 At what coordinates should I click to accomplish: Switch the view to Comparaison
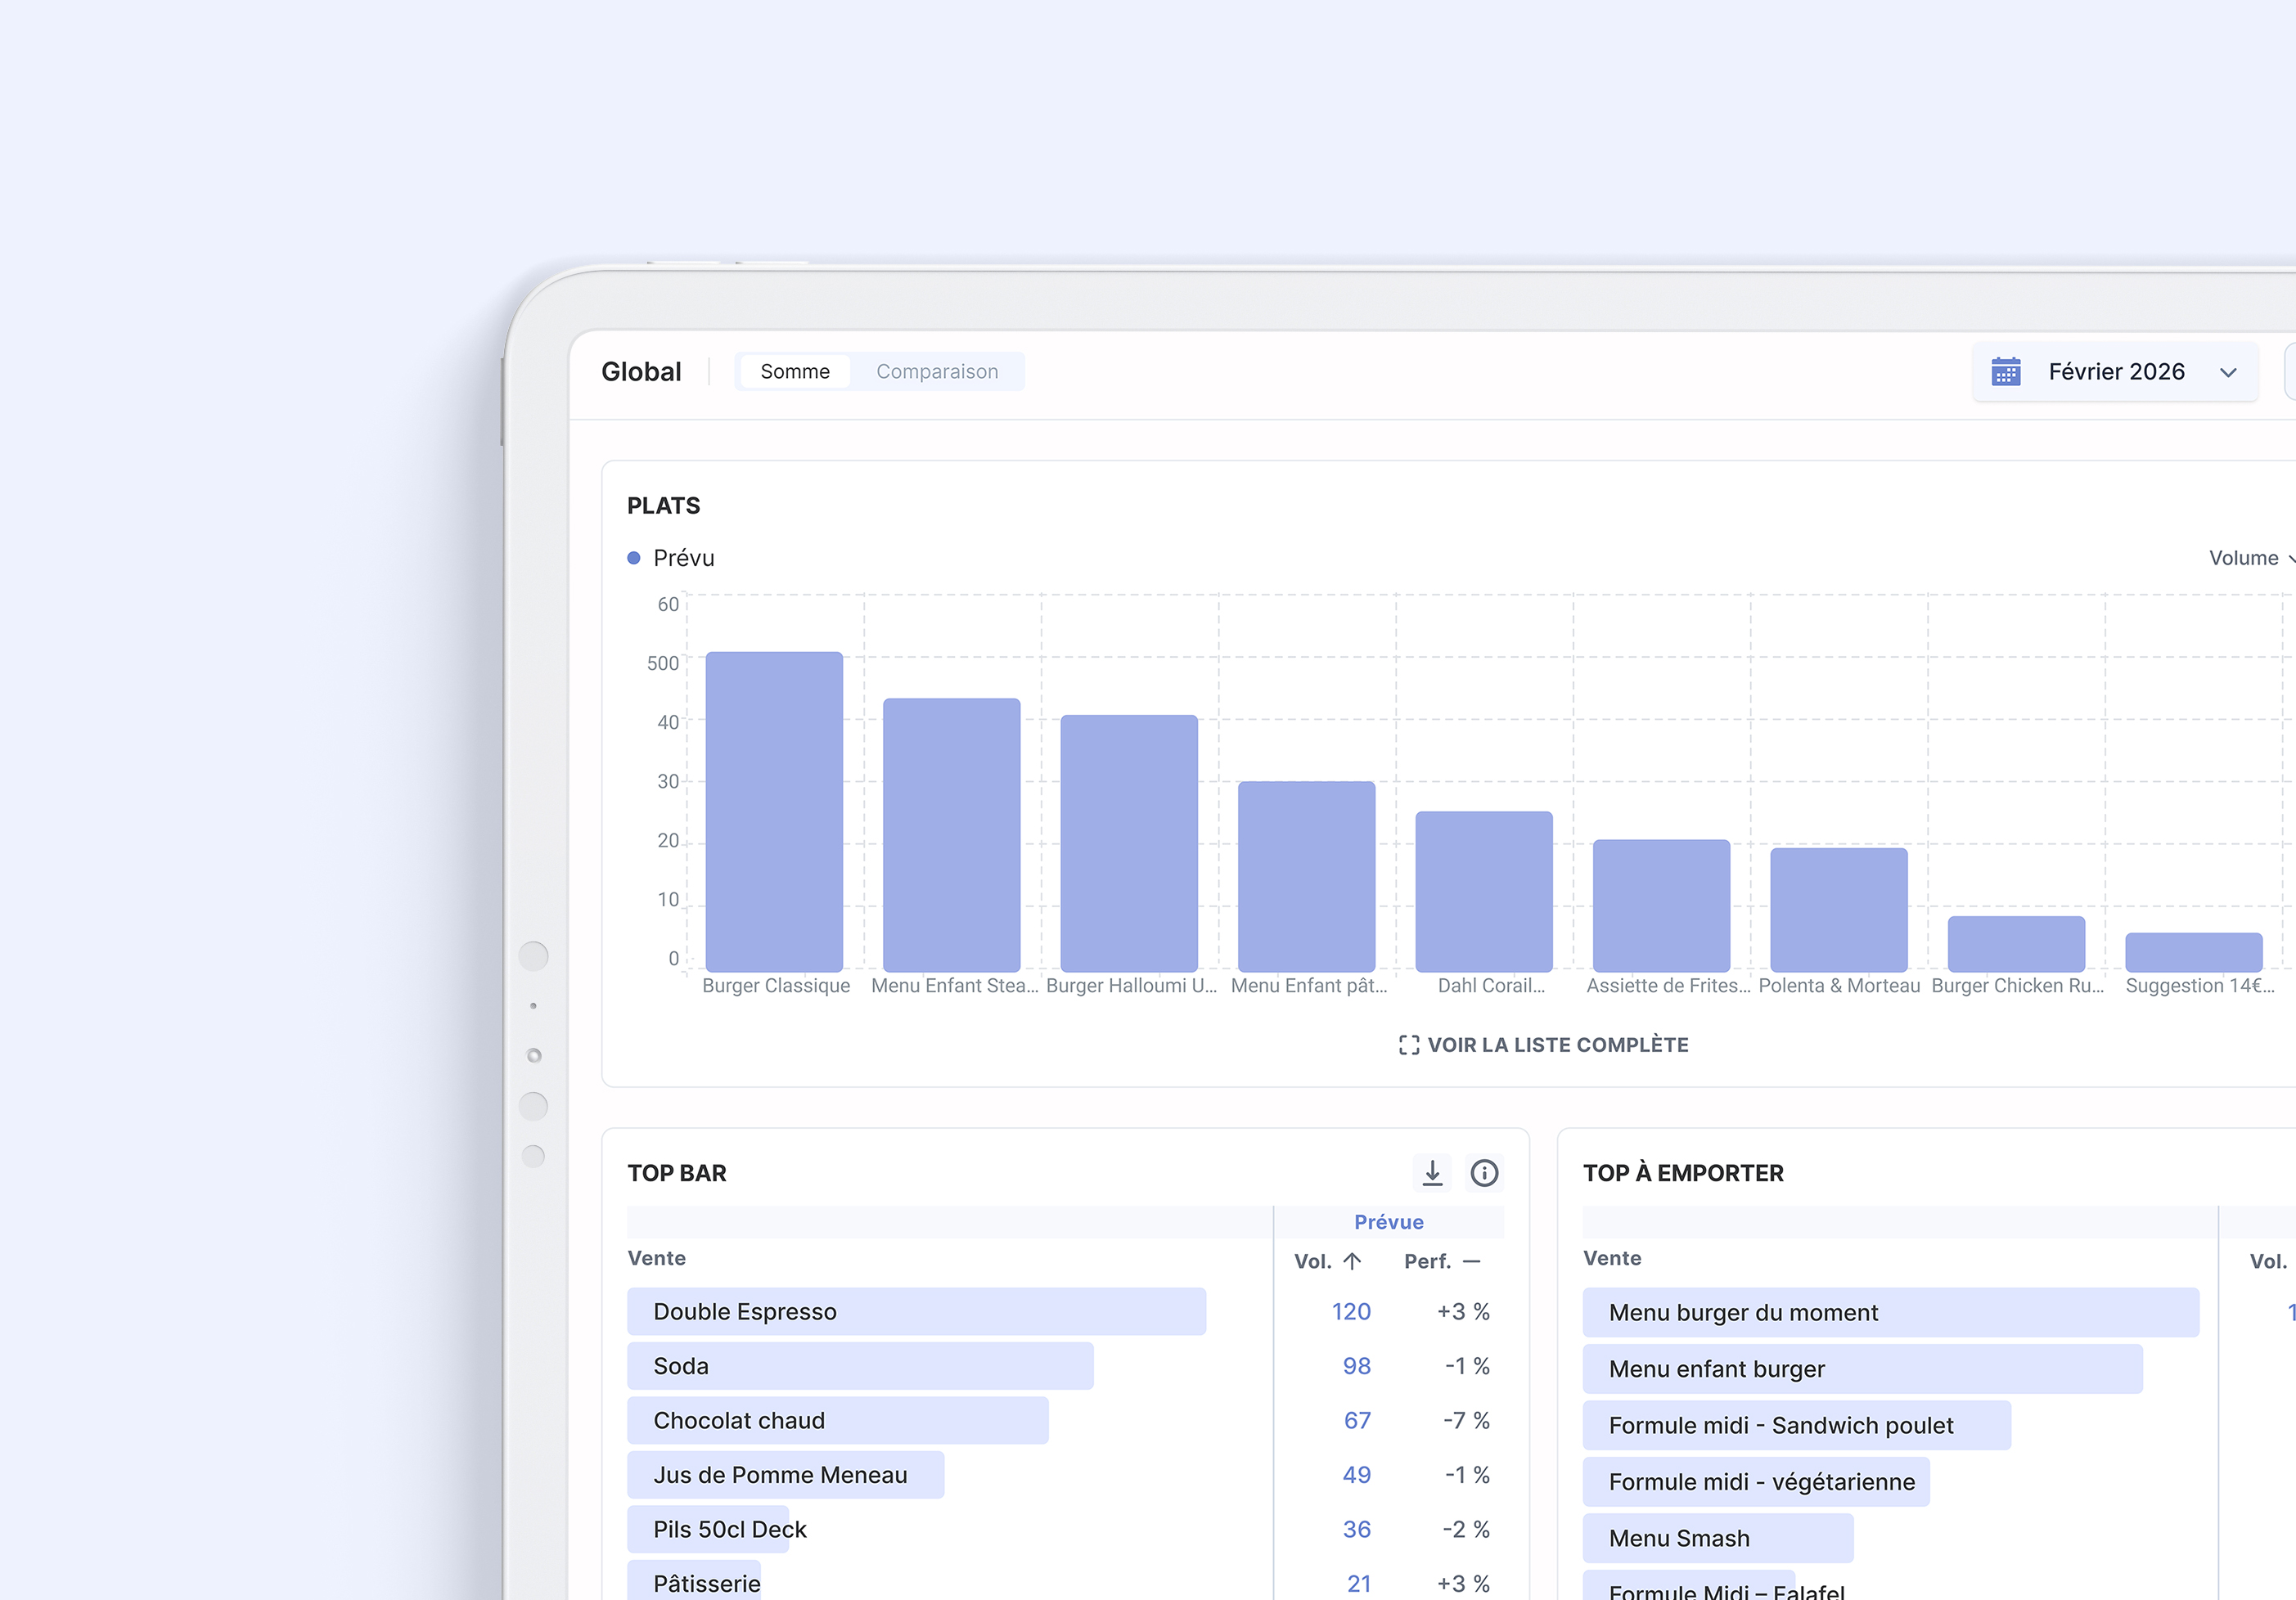[x=936, y=371]
